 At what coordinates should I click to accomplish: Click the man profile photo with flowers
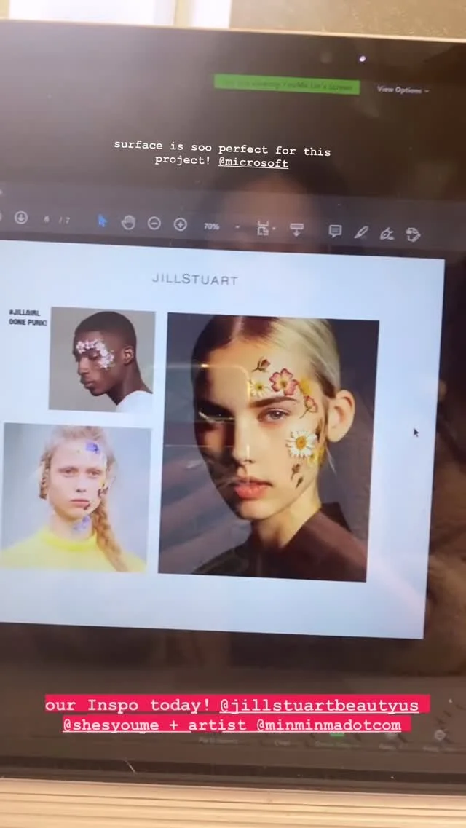coord(102,359)
